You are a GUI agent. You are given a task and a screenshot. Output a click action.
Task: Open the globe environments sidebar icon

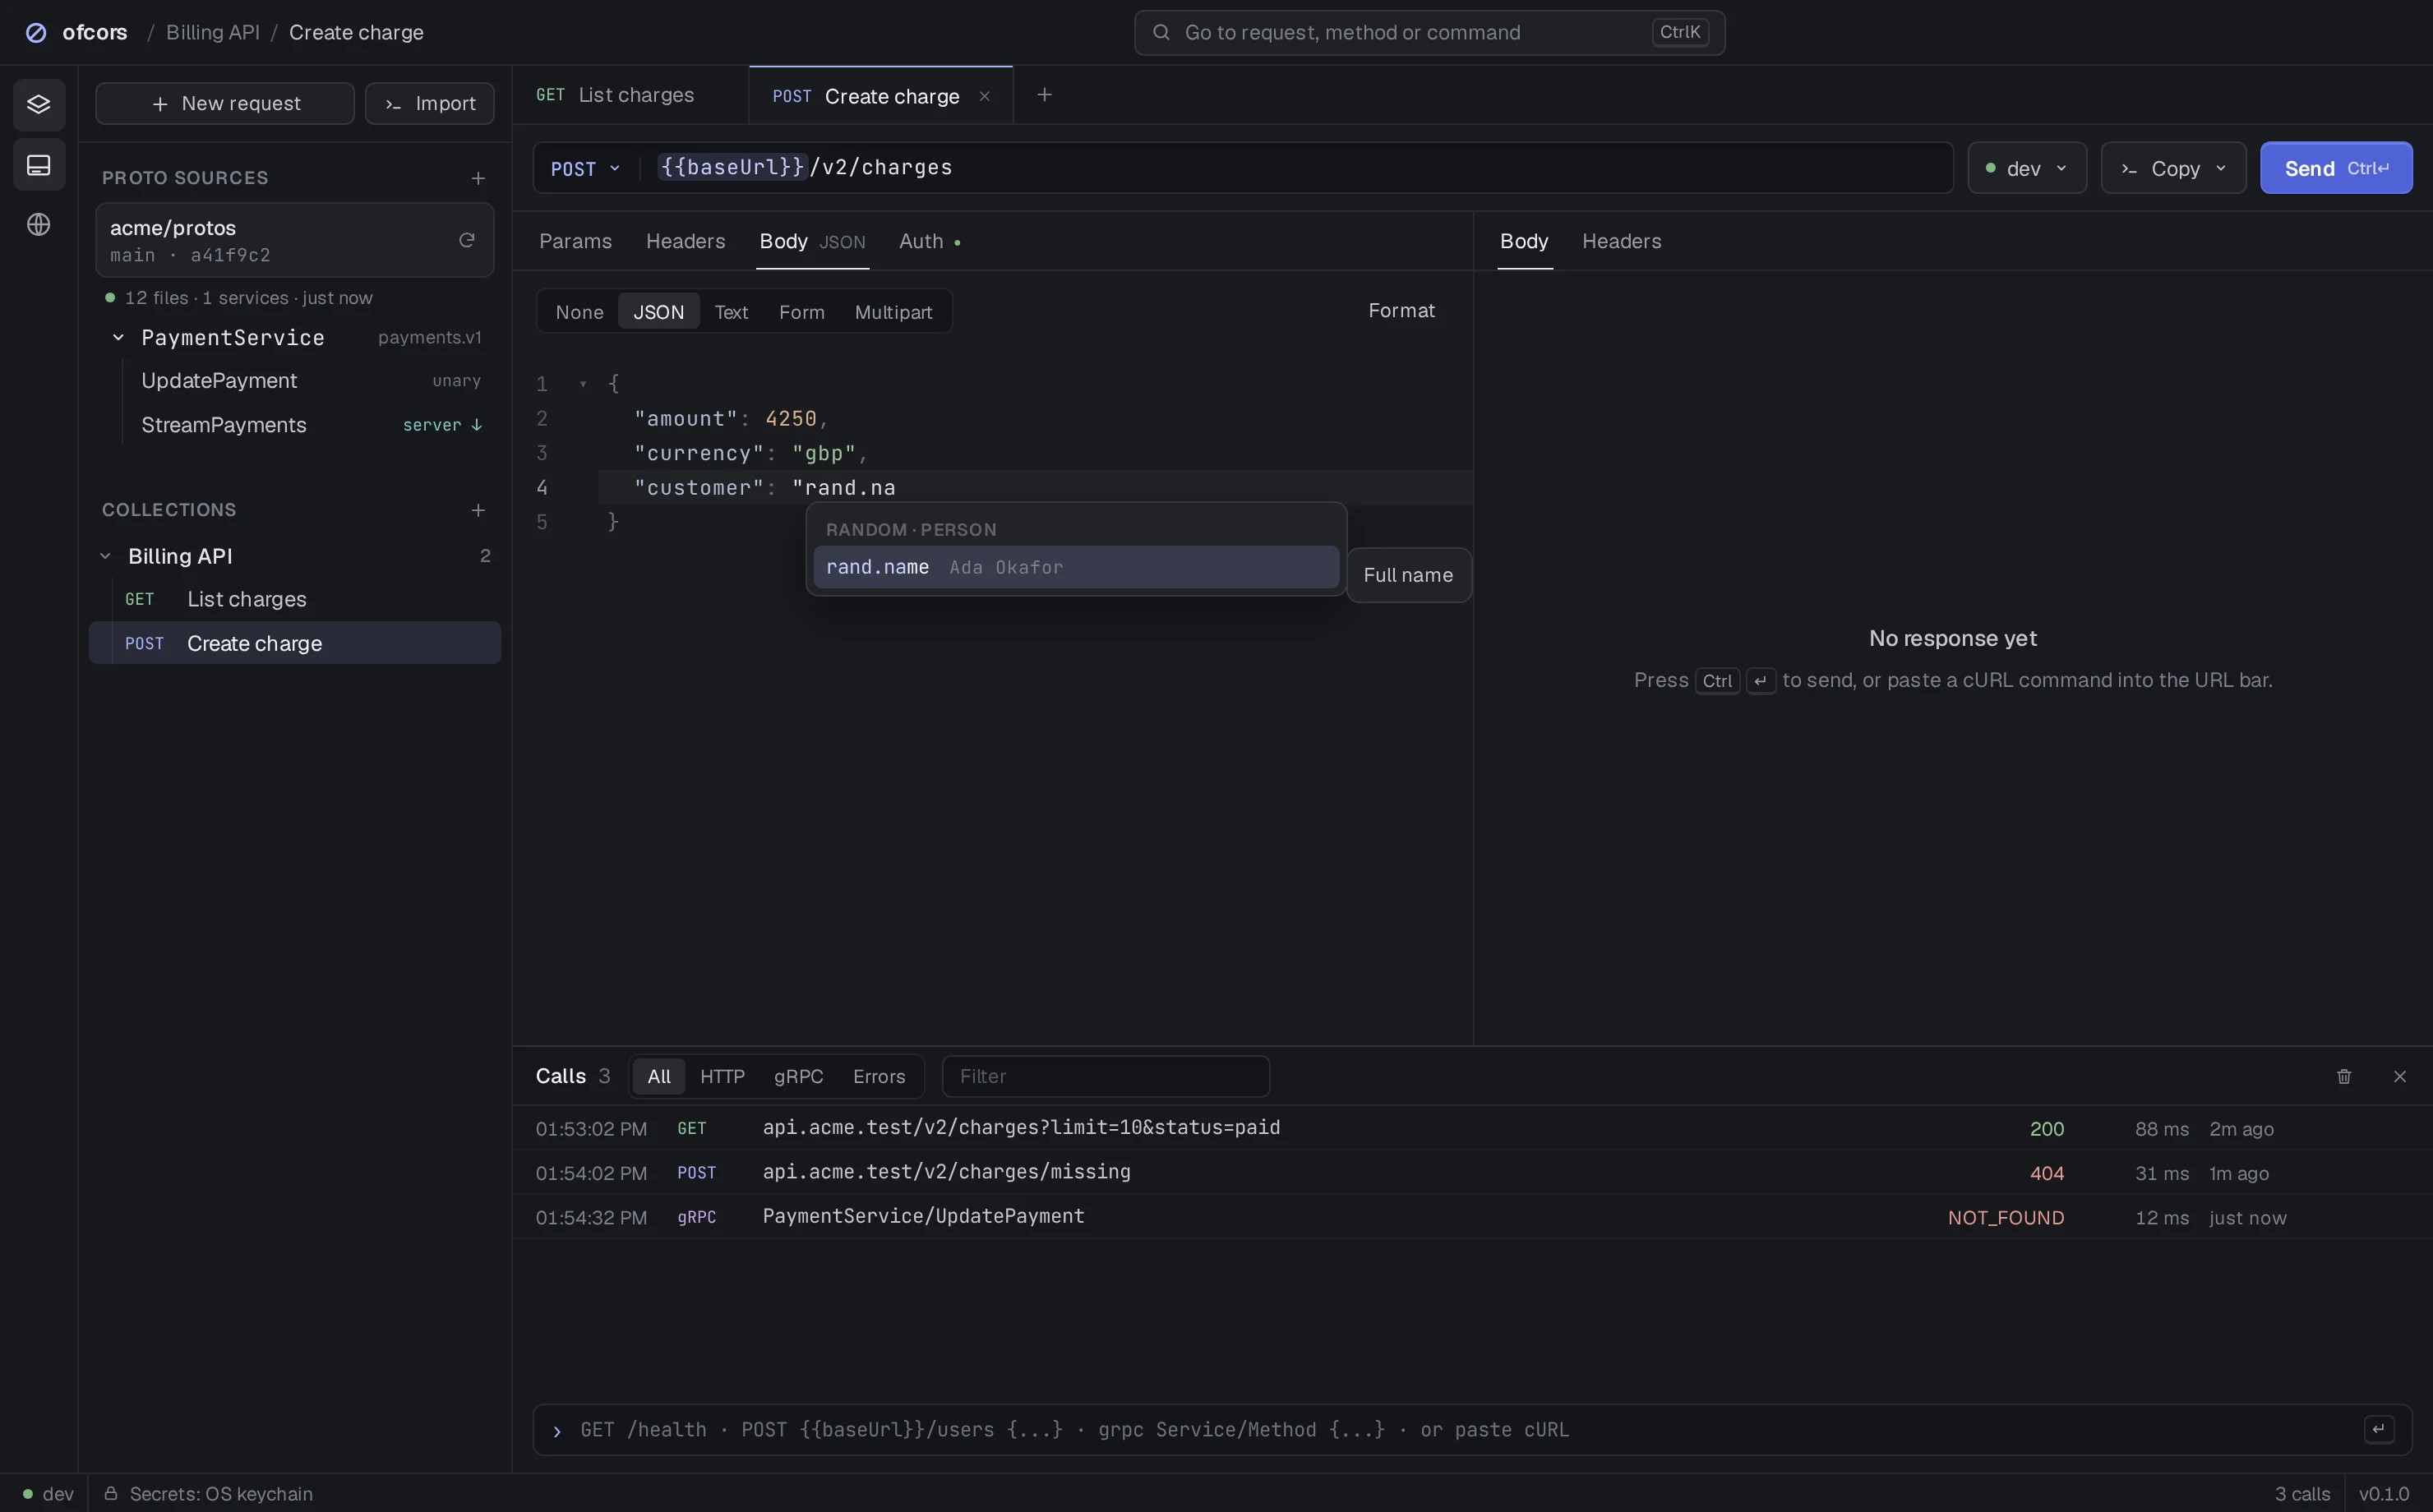[39, 225]
